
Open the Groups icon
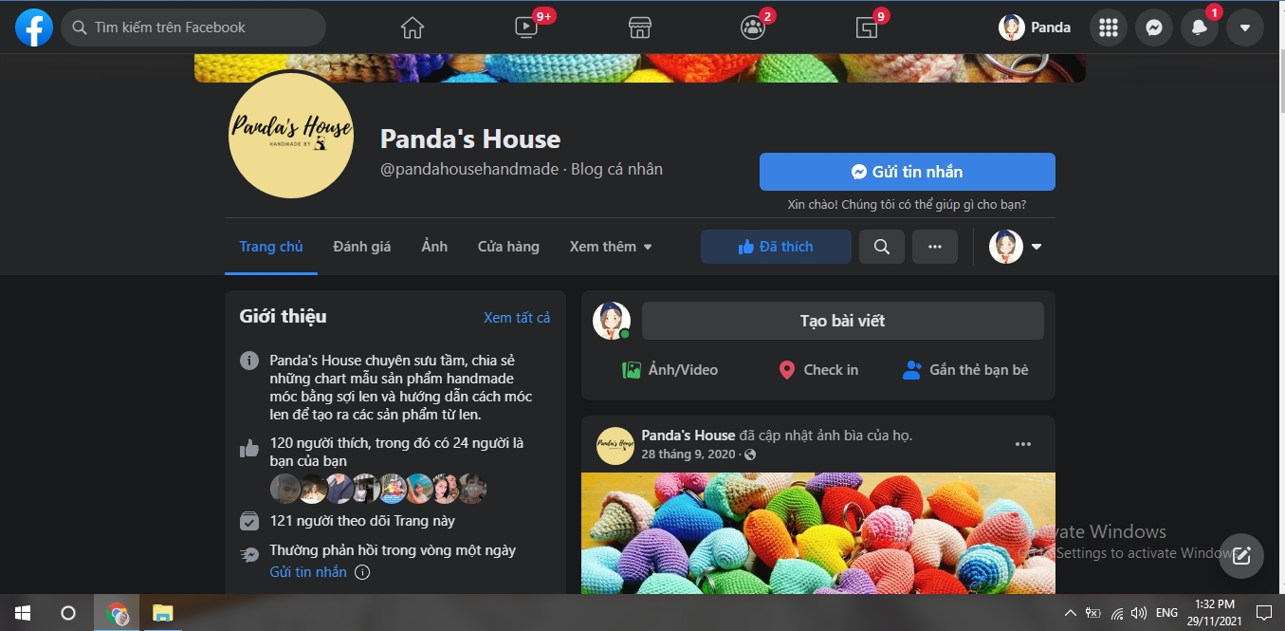753,28
